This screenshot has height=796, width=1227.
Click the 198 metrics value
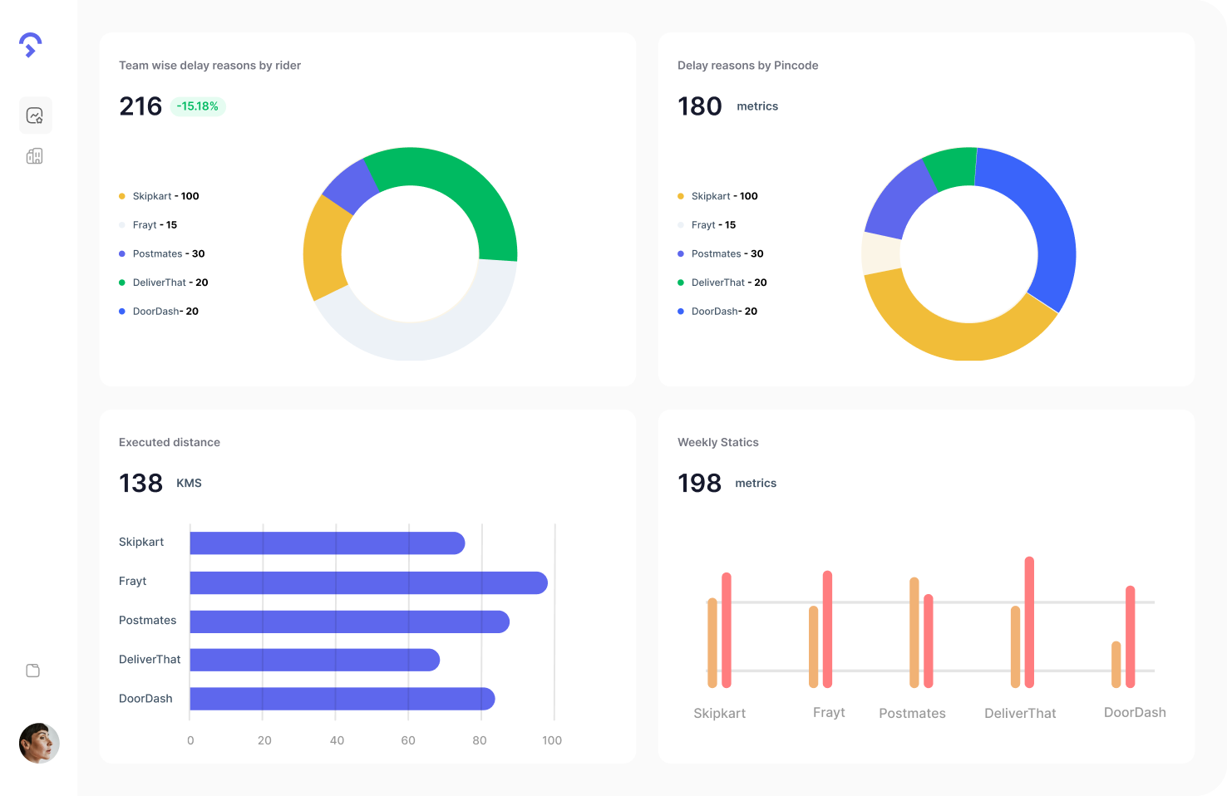click(699, 483)
